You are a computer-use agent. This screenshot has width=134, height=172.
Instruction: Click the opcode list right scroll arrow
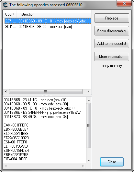tap(89, 91)
